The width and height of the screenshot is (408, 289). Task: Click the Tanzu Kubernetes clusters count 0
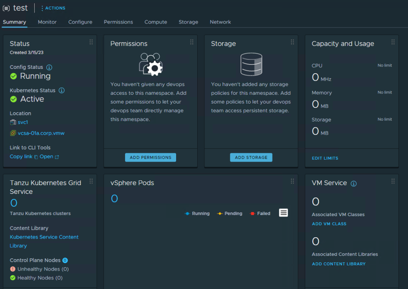[14, 203]
